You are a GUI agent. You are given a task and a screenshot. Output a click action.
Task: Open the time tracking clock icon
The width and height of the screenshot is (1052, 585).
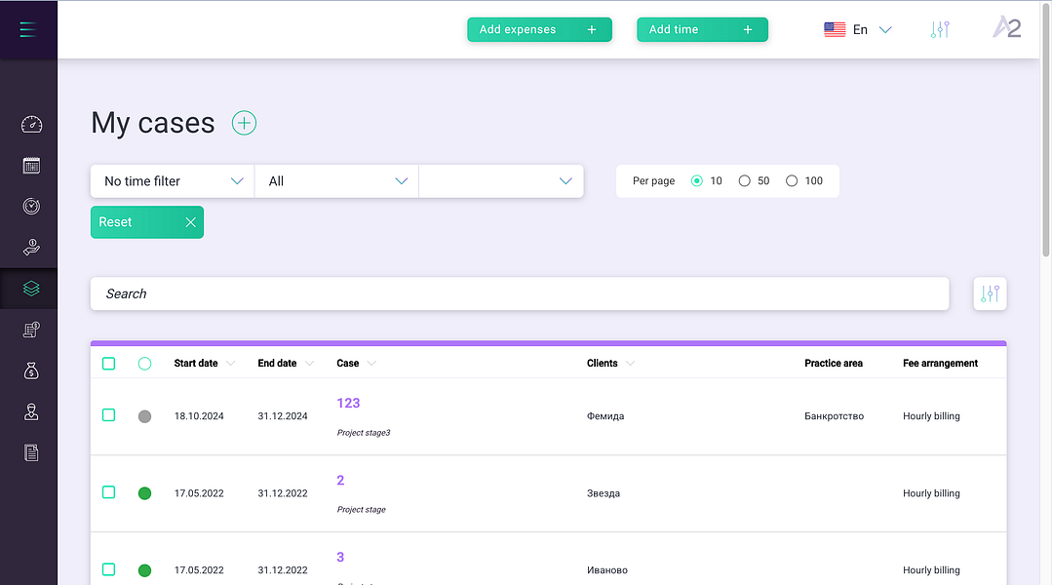(31, 207)
